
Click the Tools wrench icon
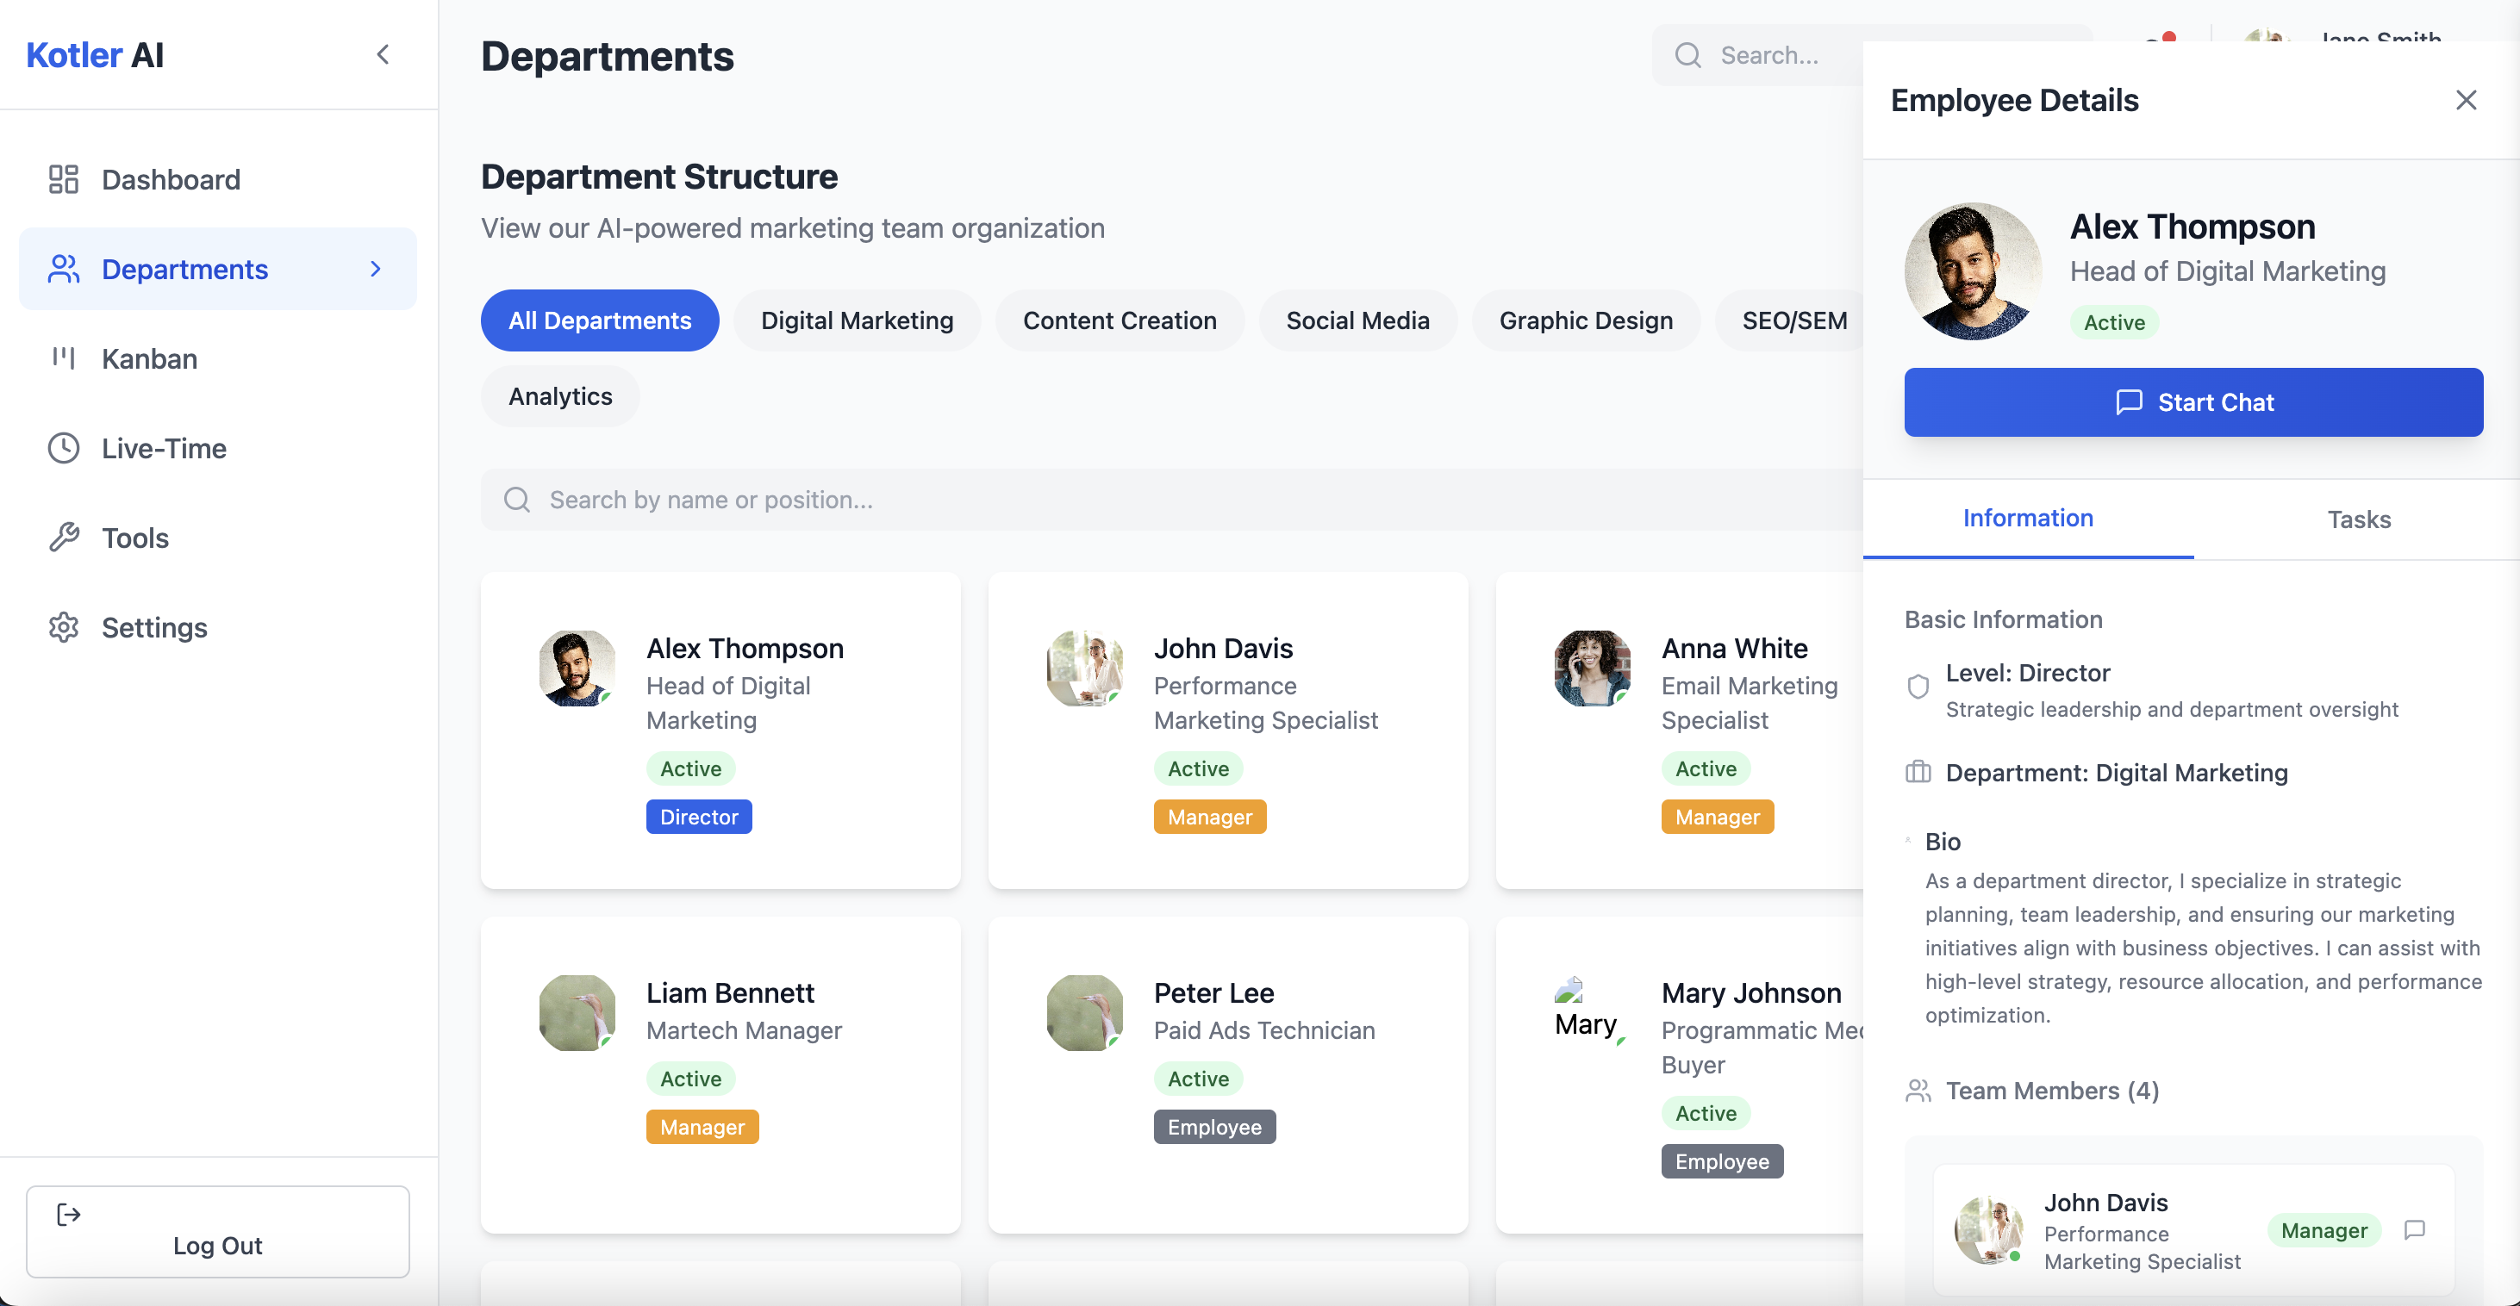coord(64,537)
